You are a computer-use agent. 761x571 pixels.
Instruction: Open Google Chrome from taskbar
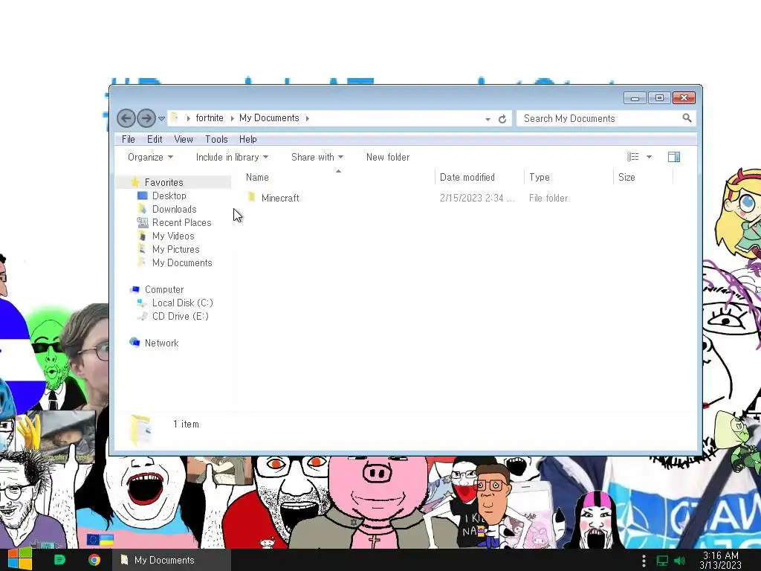(94, 560)
